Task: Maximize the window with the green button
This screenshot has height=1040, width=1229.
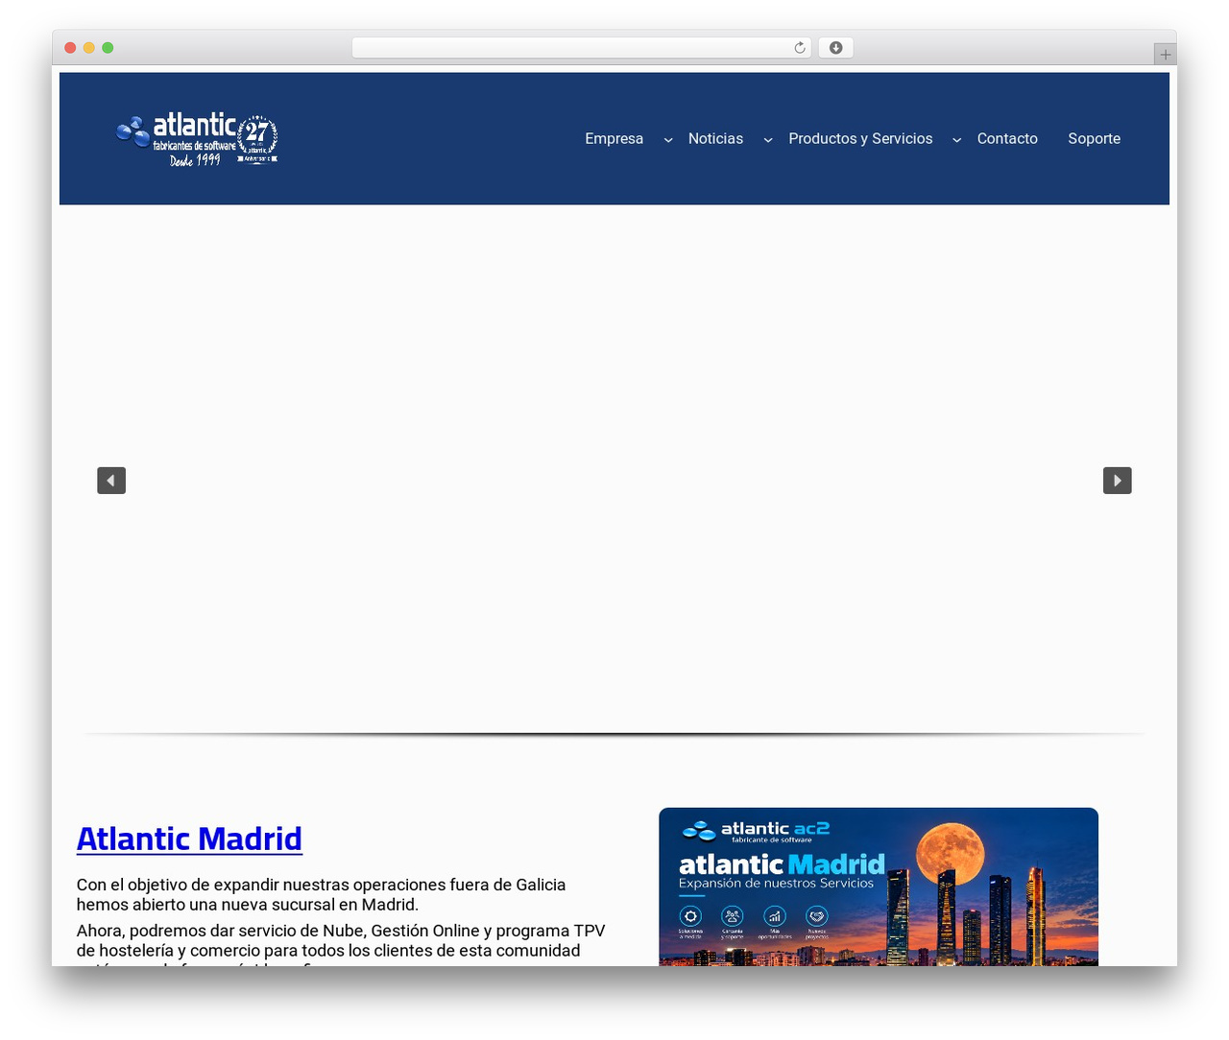Action: (x=108, y=48)
